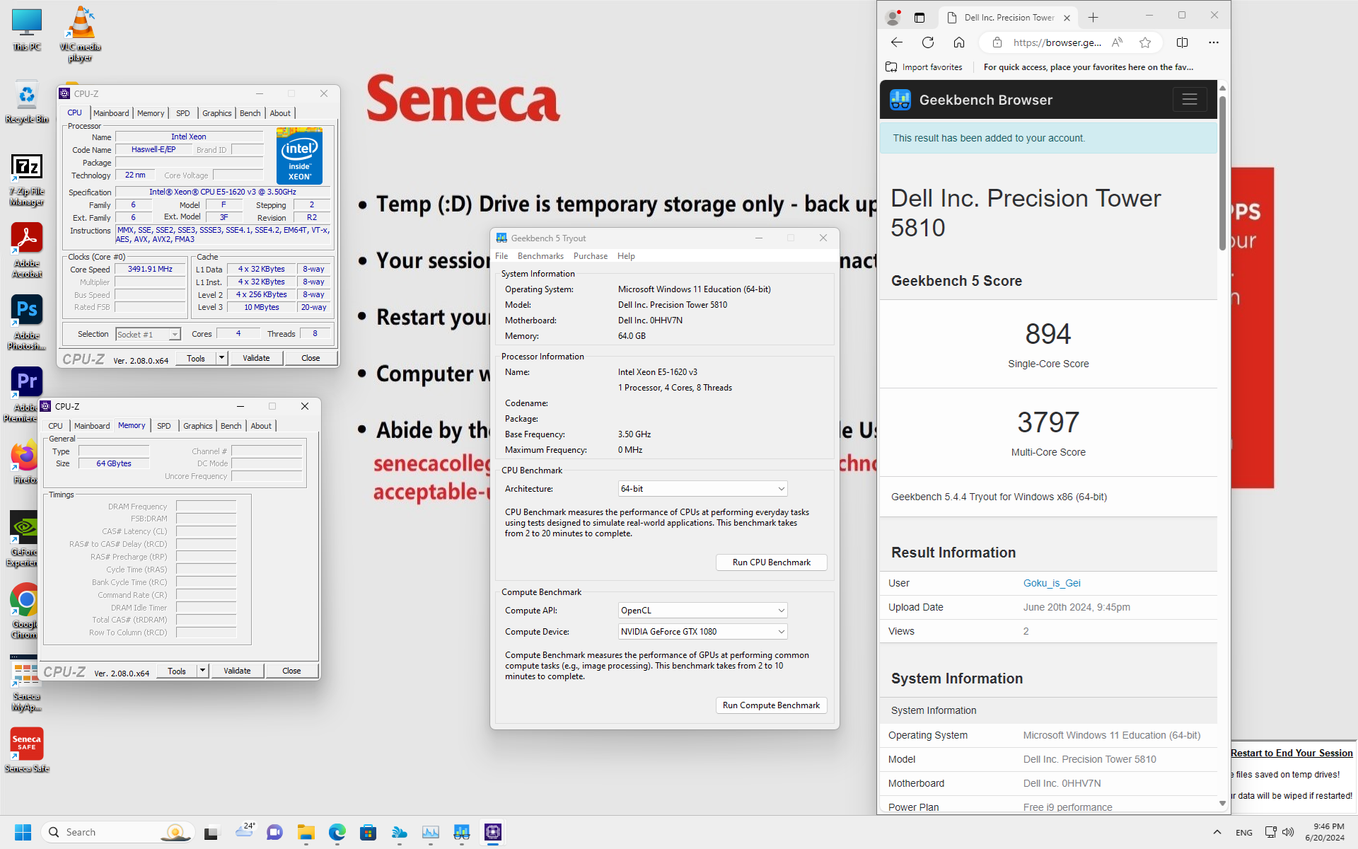Show hidden system tray icons chevron
1358x849 pixels.
(1217, 832)
